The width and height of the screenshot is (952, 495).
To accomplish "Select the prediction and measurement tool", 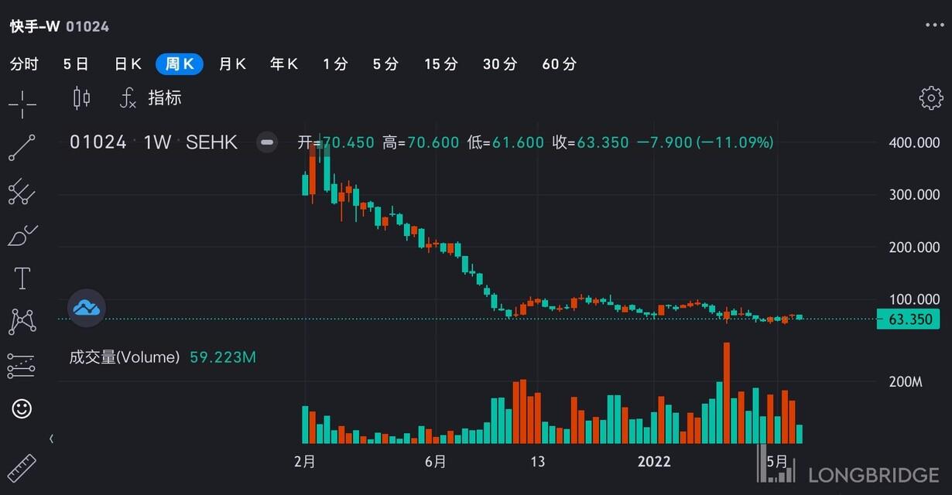I will pyautogui.click(x=22, y=365).
